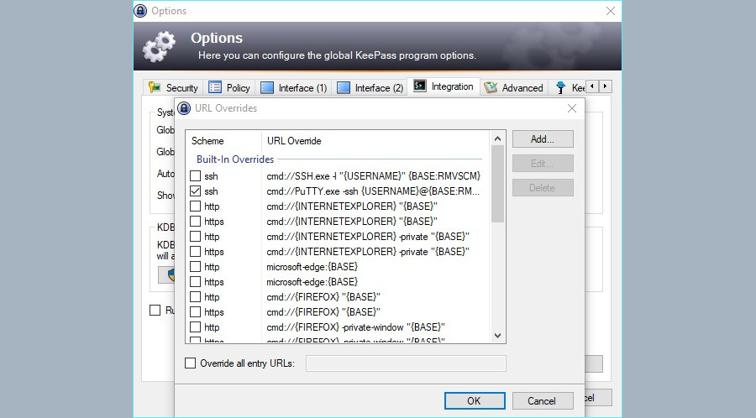Click the overrides list scrollbar thumb
The image size is (756, 418).
(497, 184)
